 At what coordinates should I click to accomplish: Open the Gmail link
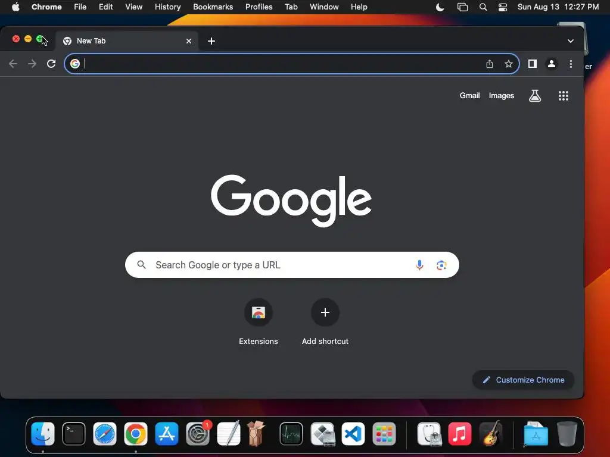point(469,96)
